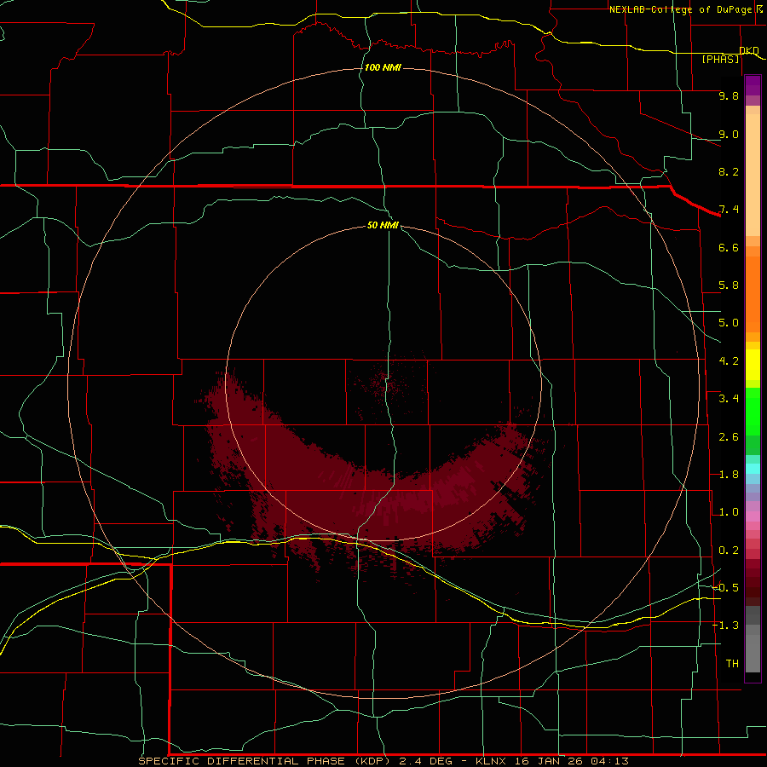The height and width of the screenshot is (767, 767).
Task: Click the 6.6 scale value
Action: 729,247
